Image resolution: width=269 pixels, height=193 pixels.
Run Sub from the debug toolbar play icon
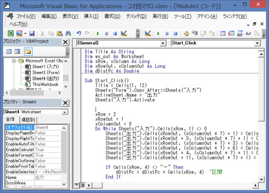pos(158,34)
